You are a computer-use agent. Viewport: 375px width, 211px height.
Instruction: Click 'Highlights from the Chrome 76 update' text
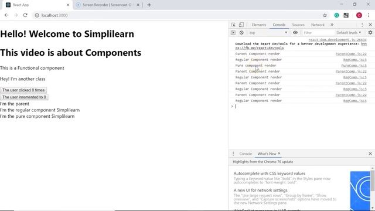coord(263,162)
